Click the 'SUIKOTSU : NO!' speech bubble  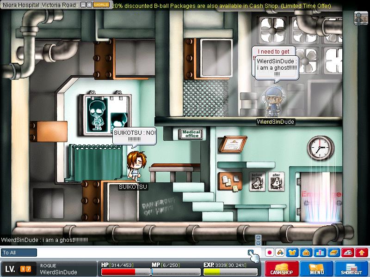[135, 136]
